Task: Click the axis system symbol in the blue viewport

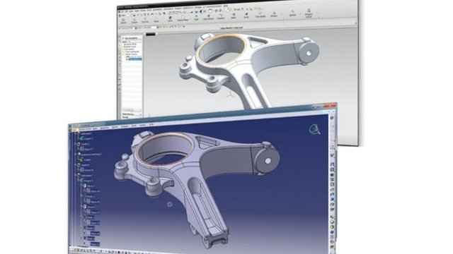Action: coord(170,204)
